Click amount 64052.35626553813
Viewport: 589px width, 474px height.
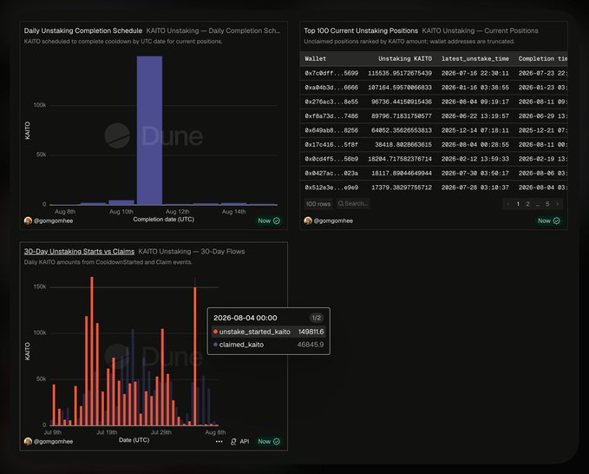click(x=402, y=130)
